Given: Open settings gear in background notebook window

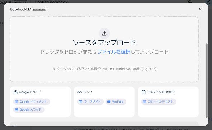Looking at the screenshot, I should coord(190,2).
